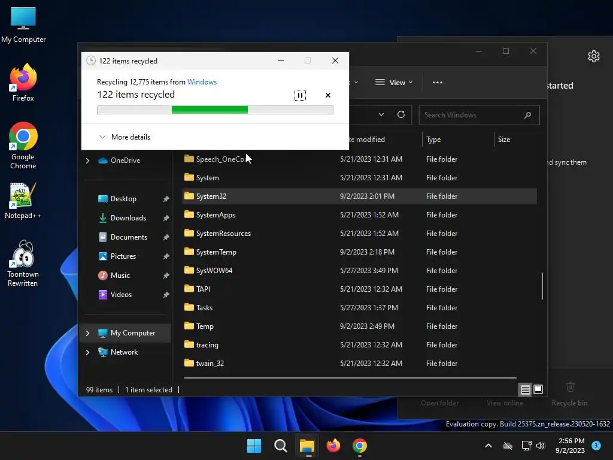The image size is (613, 460).
Task: Open taskbar Search
Action: click(280, 446)
